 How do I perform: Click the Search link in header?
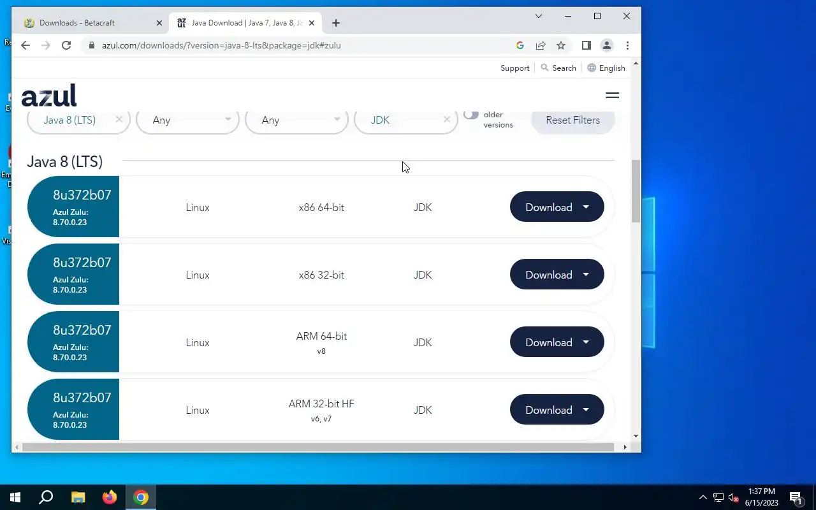pos(558,68)
